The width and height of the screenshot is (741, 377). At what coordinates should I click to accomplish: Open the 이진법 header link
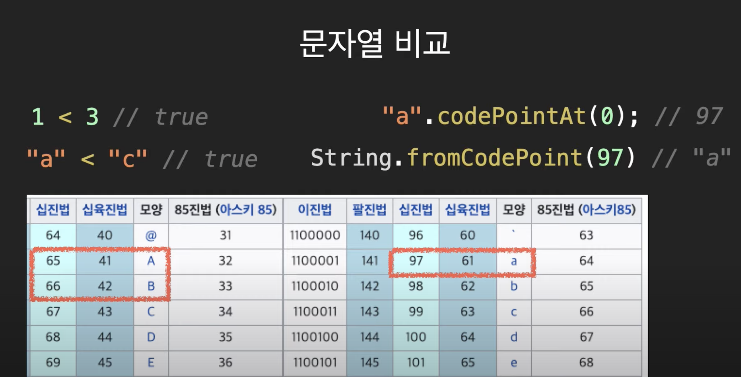point(315,209)
